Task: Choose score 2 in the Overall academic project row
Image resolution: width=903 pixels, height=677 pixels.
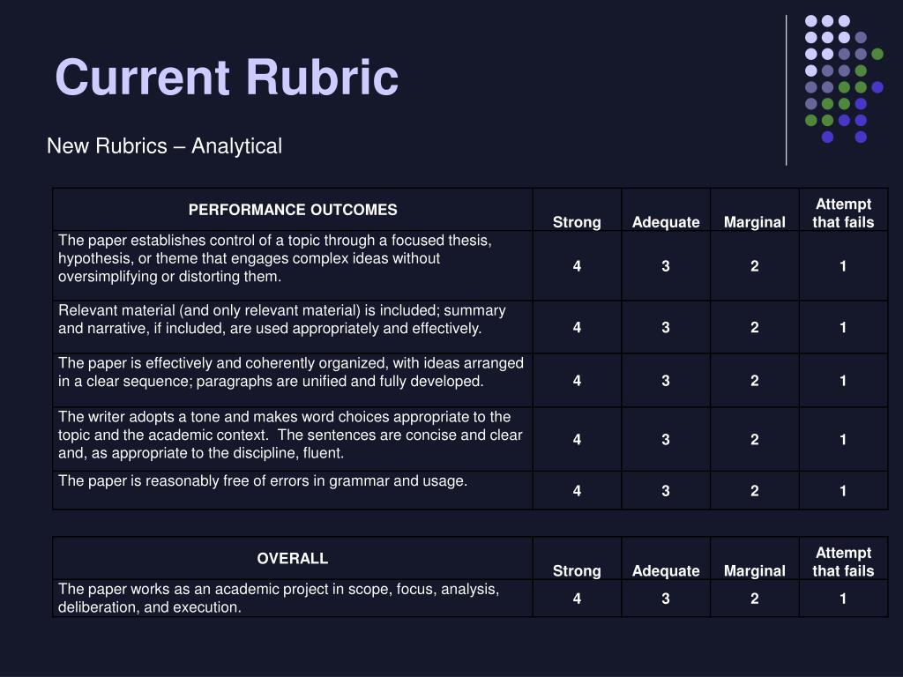Action: [x=755, y=599]
